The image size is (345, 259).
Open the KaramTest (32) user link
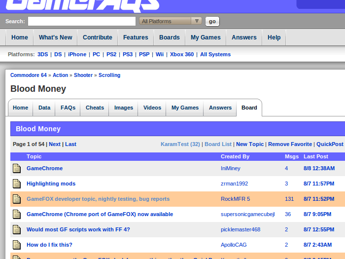click(180, 144)
